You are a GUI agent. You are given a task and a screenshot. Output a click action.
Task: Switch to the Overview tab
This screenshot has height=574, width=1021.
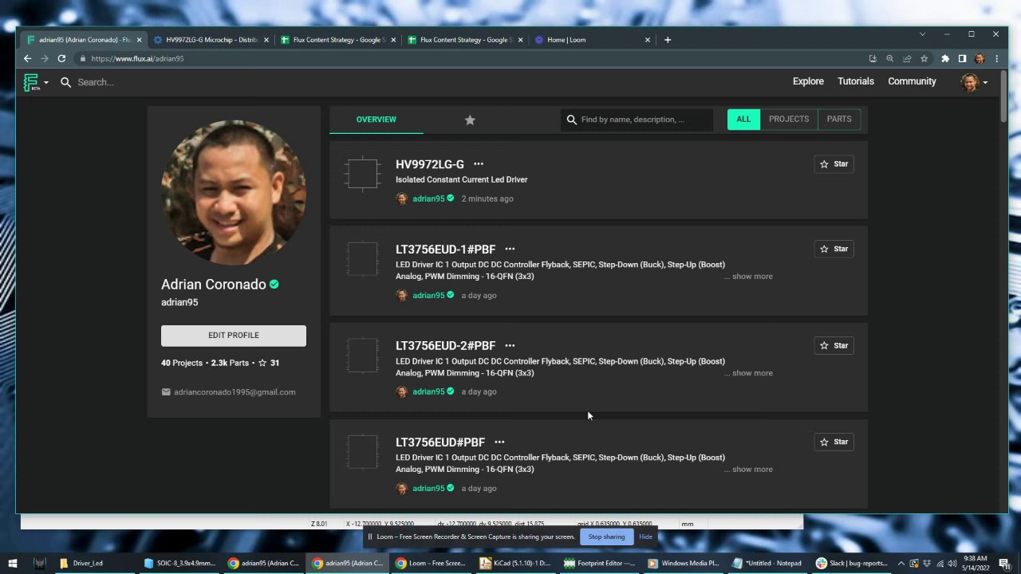pyautogui.click(x=376, y=120)
